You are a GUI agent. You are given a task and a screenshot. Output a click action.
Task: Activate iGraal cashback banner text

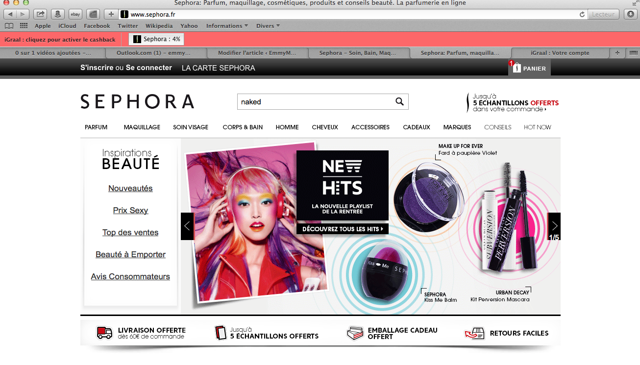coord(60,40)
